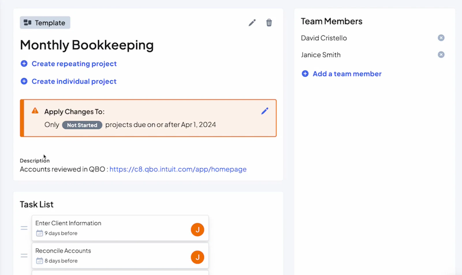Add a team member link
Screen dimensions: 462x275
click(347, 74)
